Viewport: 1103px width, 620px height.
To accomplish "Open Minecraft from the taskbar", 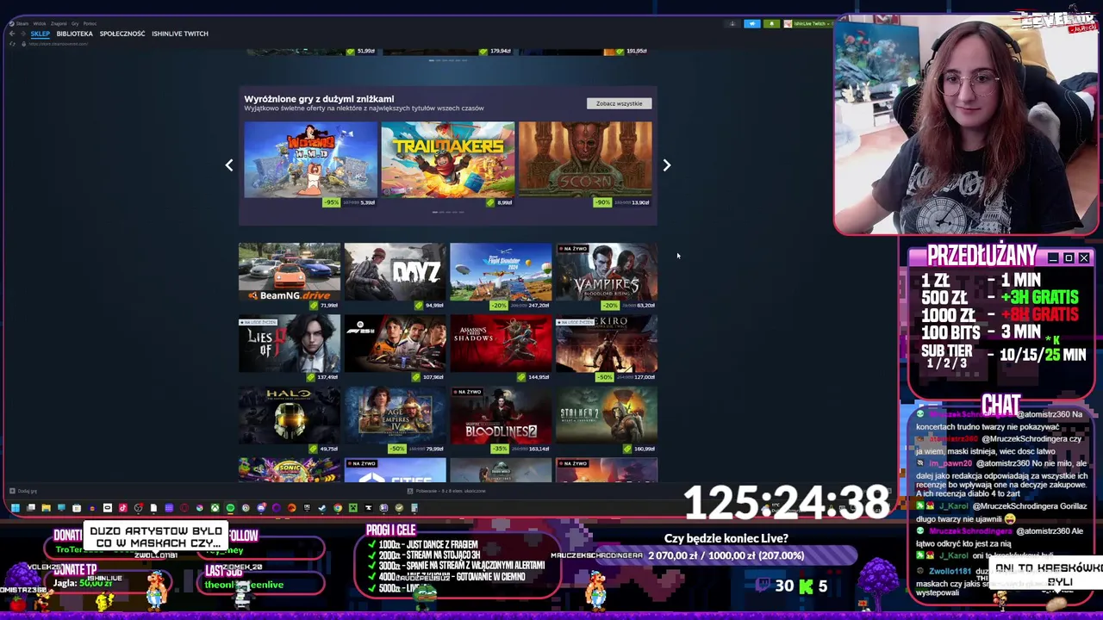I will 353,508.
